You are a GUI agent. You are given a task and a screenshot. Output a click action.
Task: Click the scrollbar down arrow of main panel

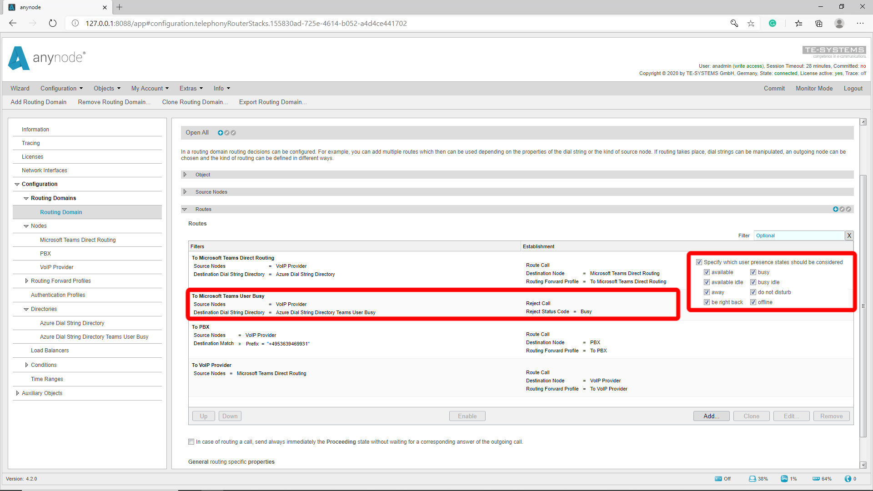pos(863,465)
